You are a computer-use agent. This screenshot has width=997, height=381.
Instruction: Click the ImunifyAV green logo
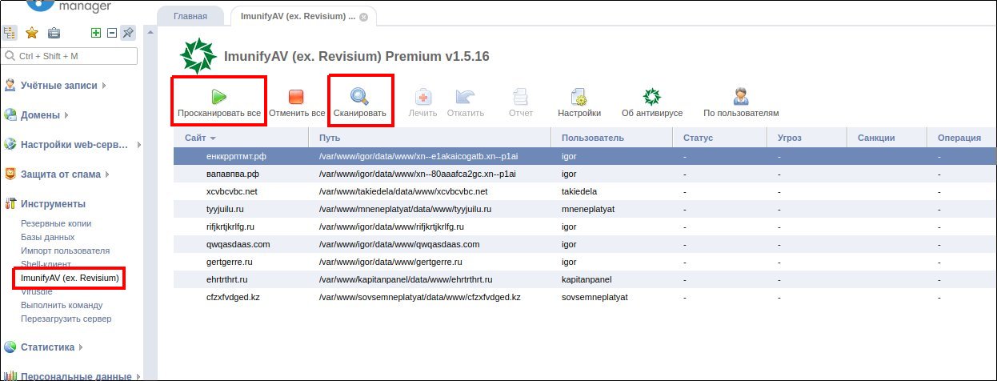pyautogui.click(x=198, y=56)
